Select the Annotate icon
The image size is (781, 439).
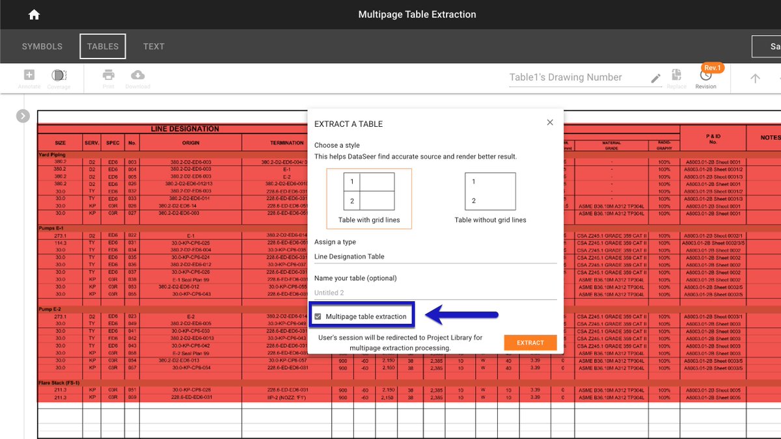tap(29, 75)
